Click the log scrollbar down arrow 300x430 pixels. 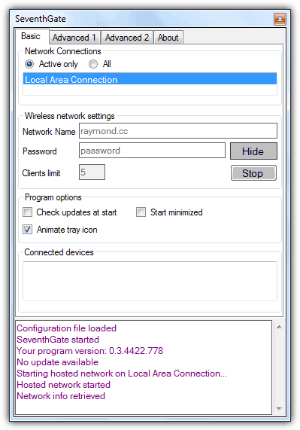(x=279, y=409)
